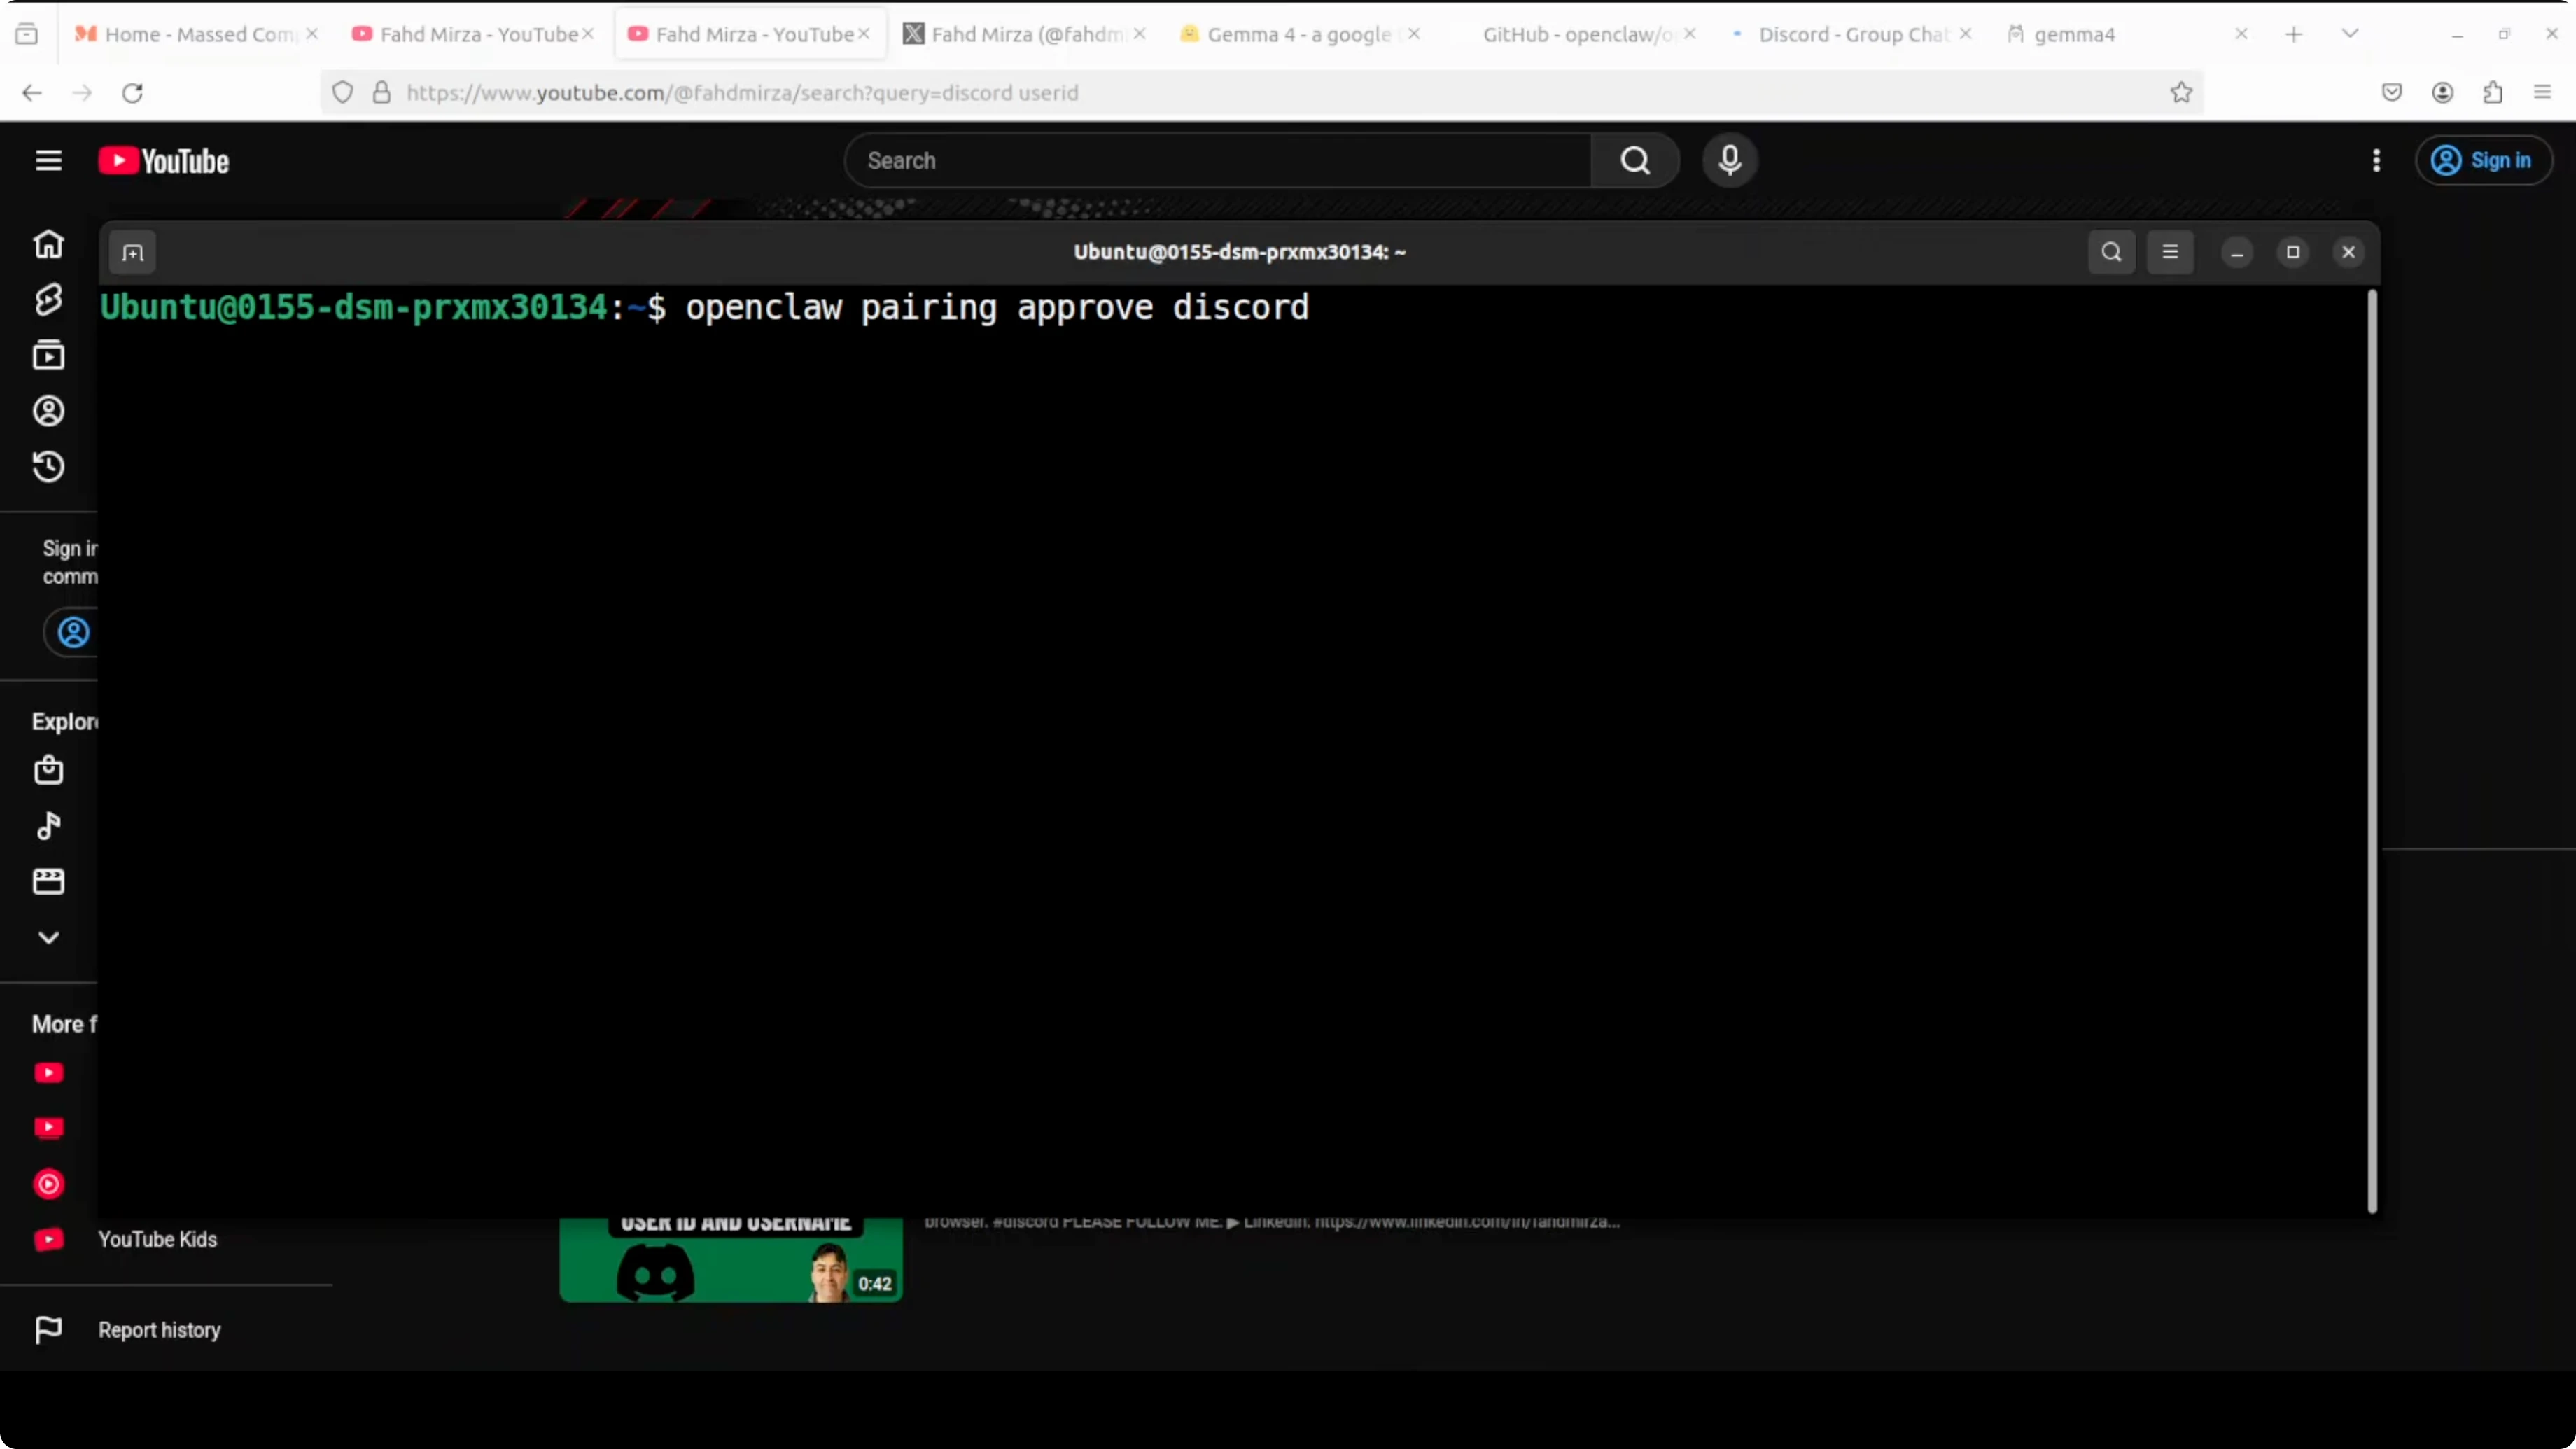
Task: Open the browser tab list dropdown
Action: click(2350, 34)
